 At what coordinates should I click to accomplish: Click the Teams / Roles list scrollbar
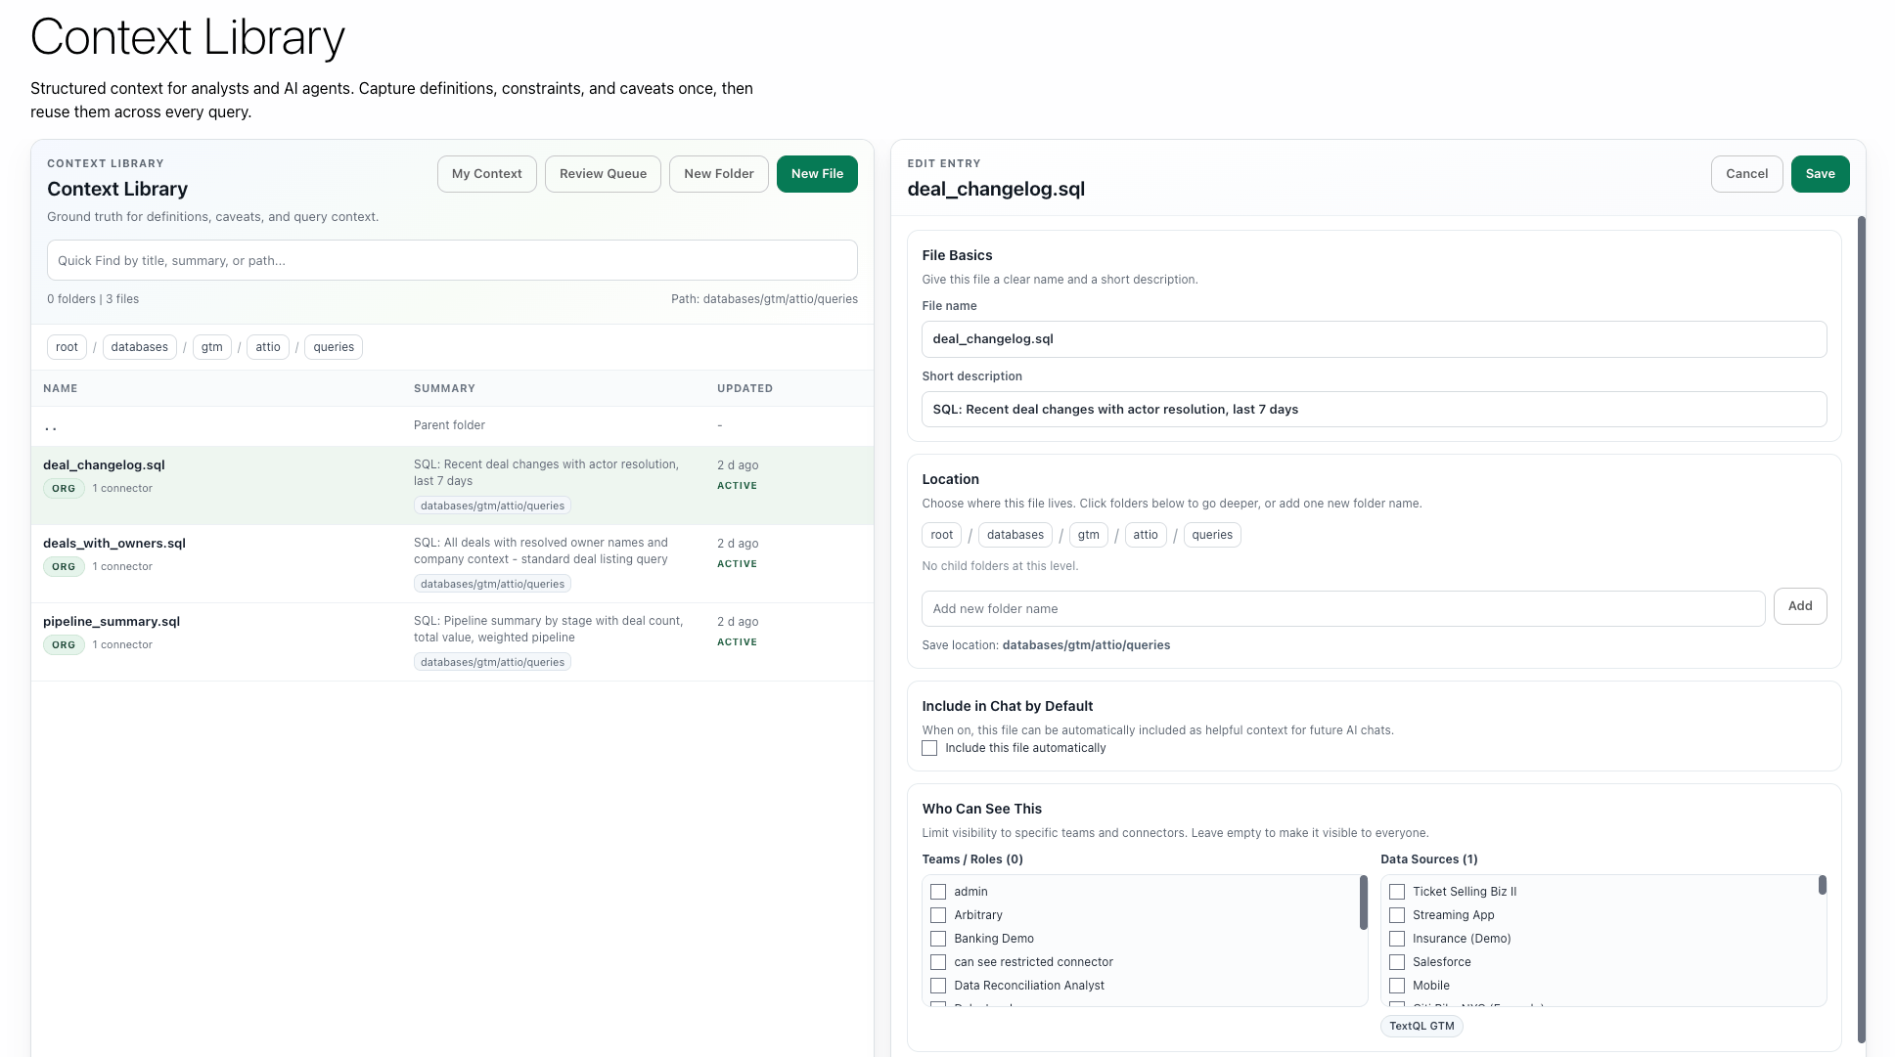pos(1364,903)
